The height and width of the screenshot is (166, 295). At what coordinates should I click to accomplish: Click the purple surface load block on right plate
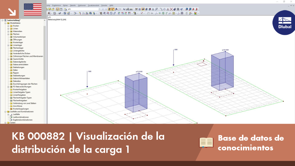click(x=222, y=71)
